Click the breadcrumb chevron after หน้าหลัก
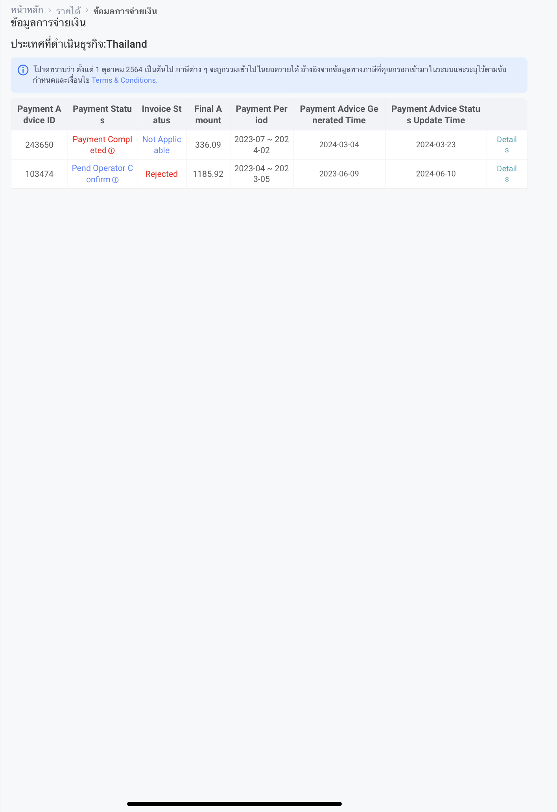The height and width of the screenshot is (812, 557). [x=50, y=11]
